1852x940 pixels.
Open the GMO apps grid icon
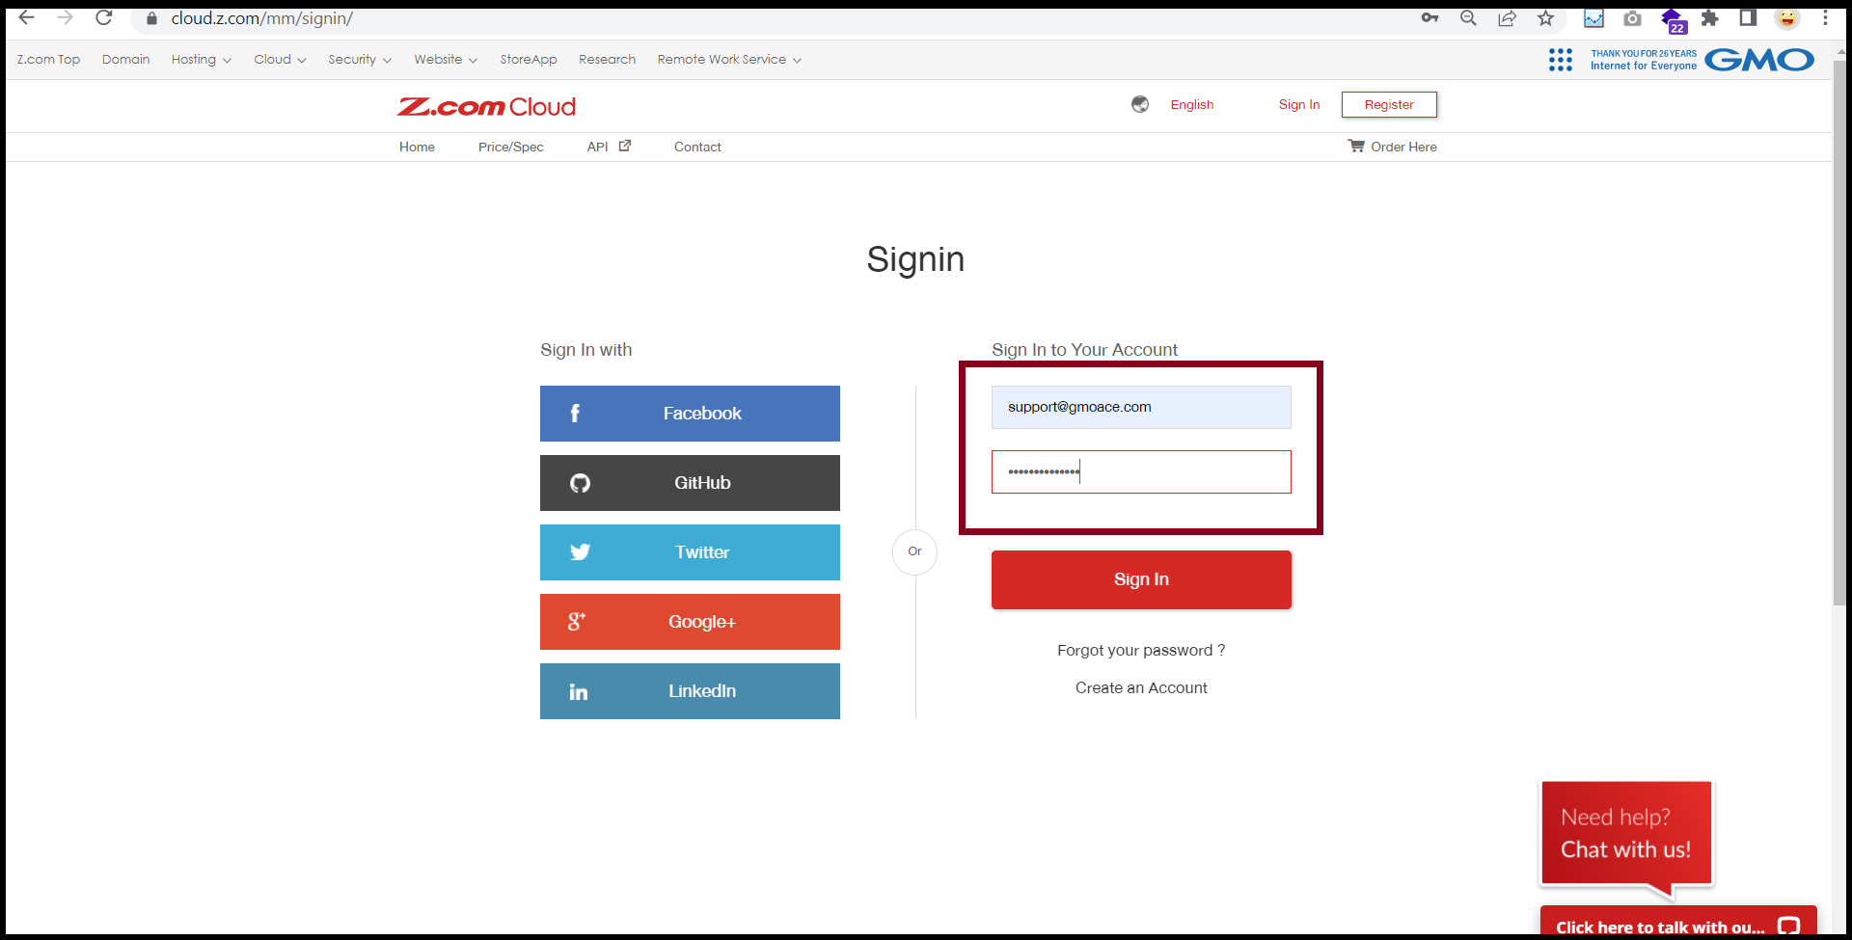tap(1560, 60)
